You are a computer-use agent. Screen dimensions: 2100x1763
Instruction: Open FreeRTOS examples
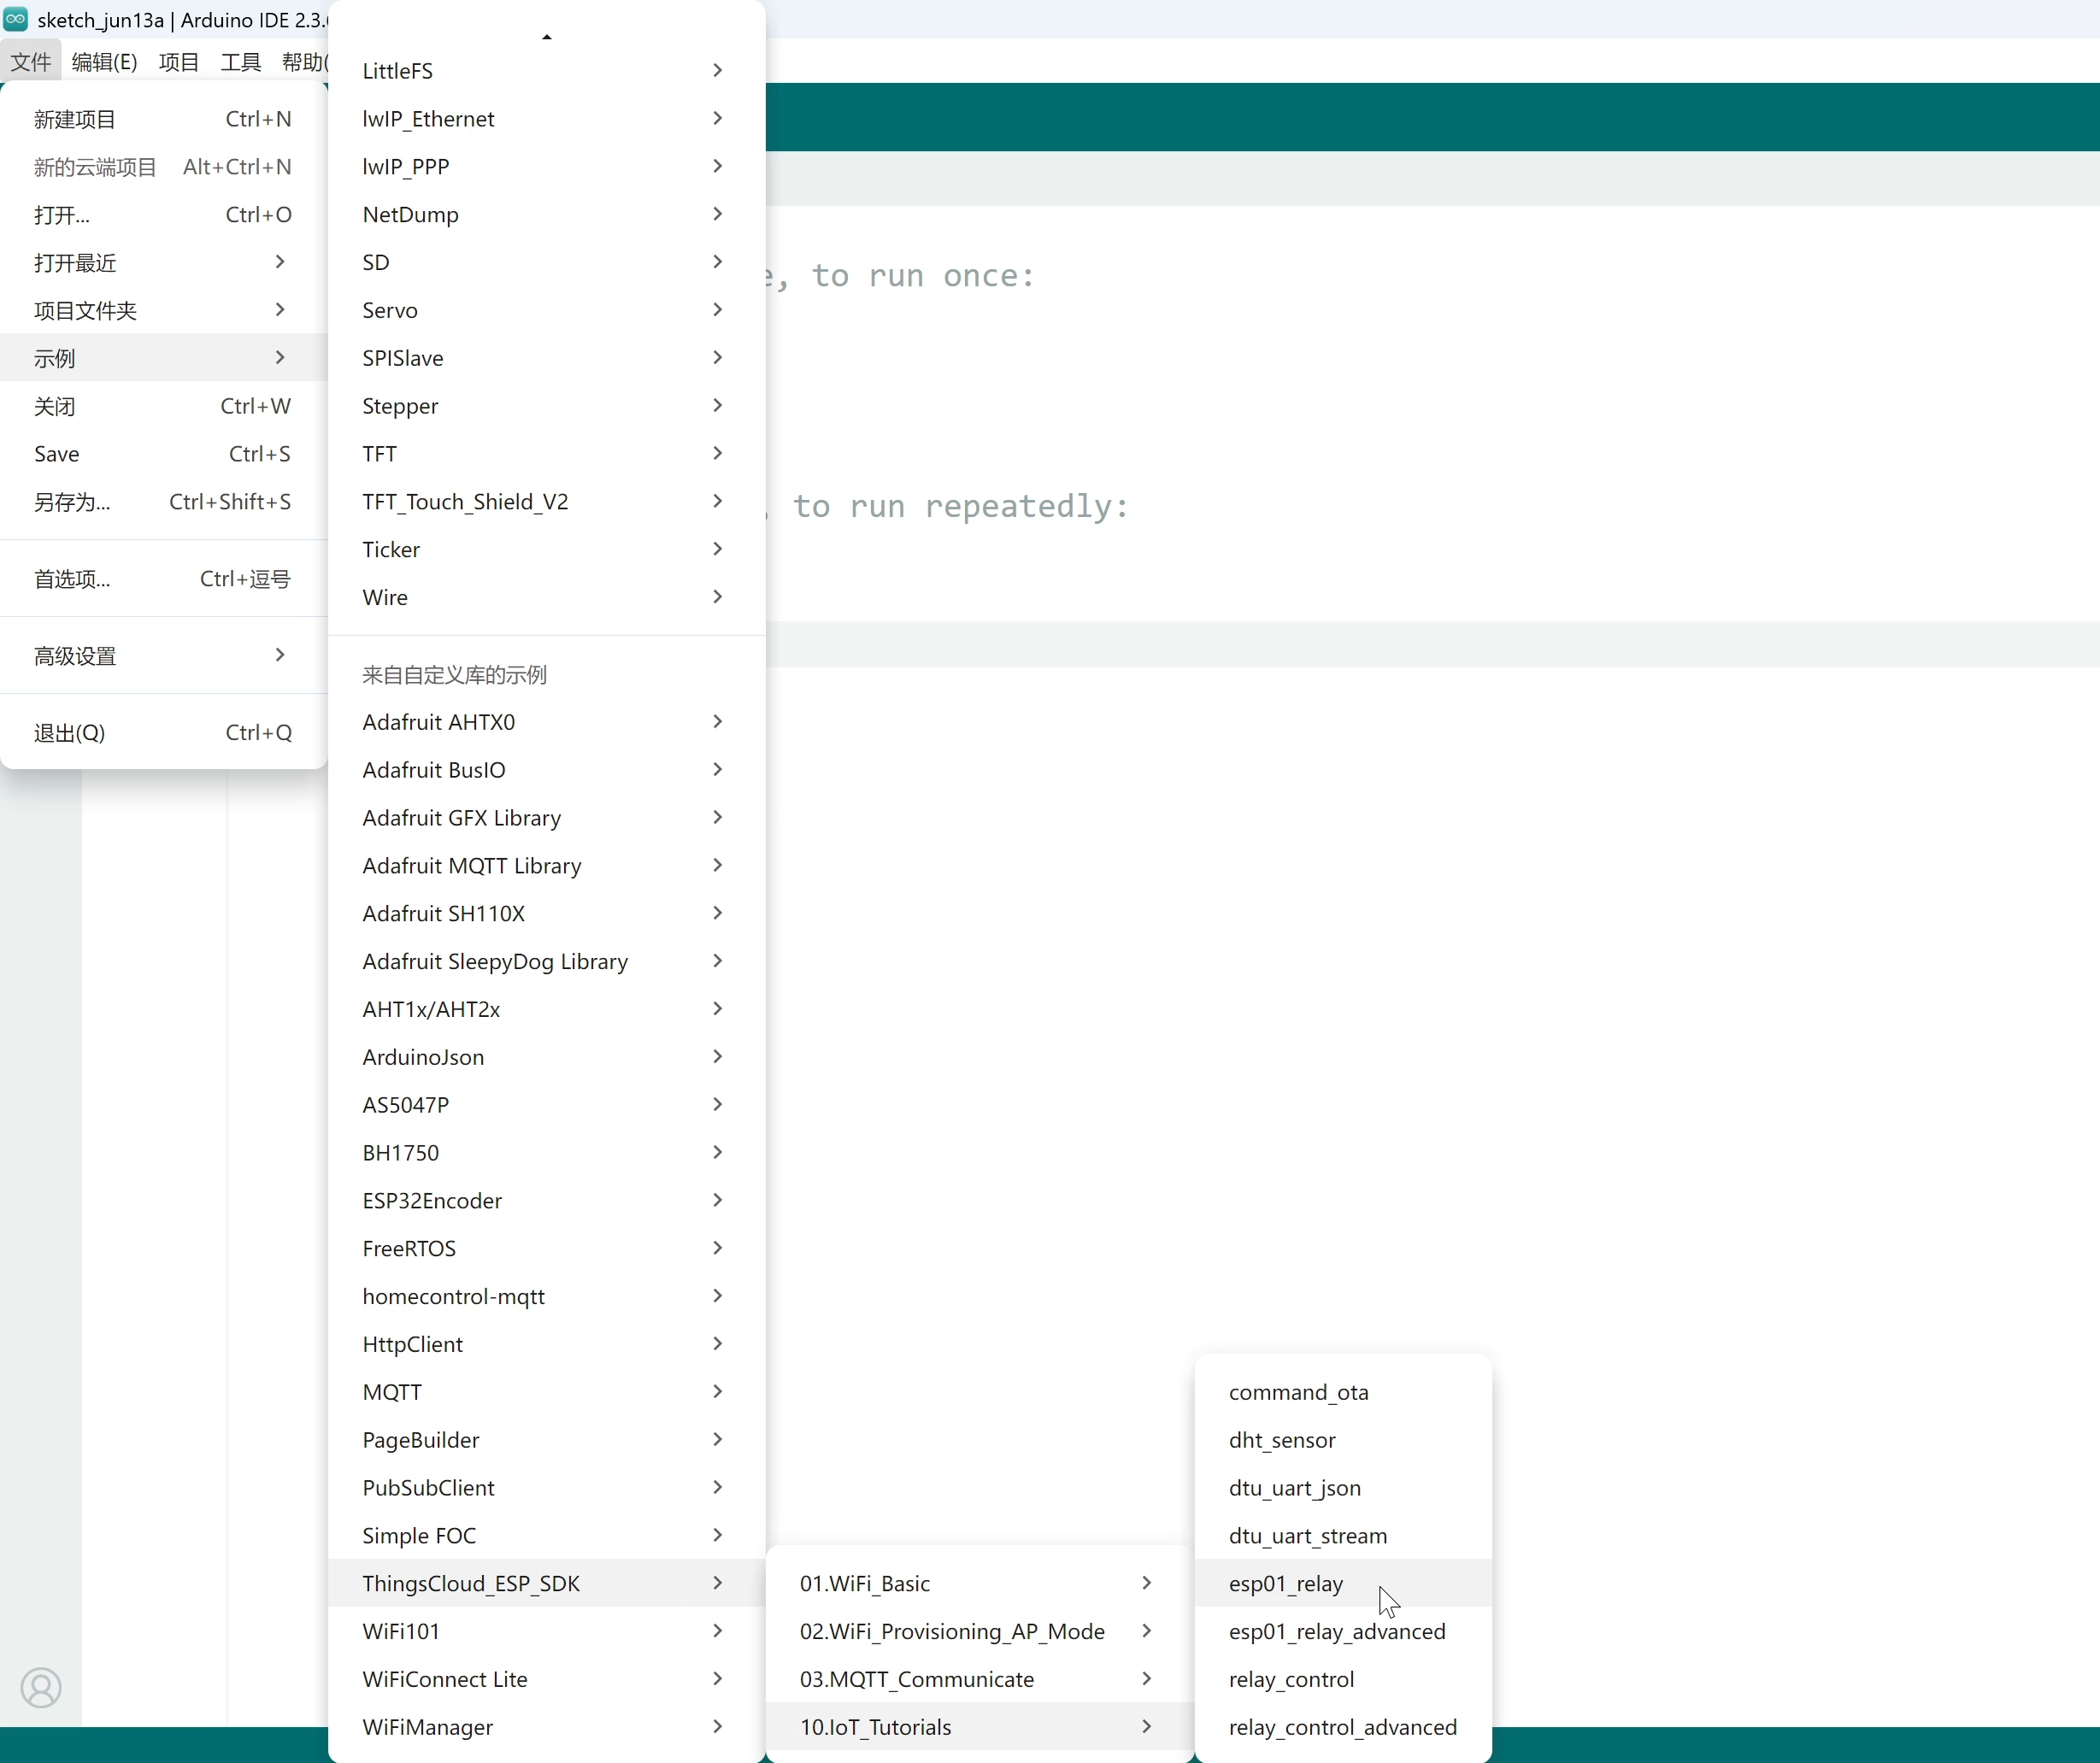click(x=547, y=1249)
